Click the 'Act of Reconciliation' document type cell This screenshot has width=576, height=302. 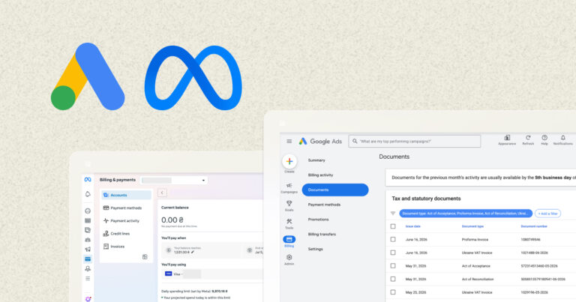point(478,279)
